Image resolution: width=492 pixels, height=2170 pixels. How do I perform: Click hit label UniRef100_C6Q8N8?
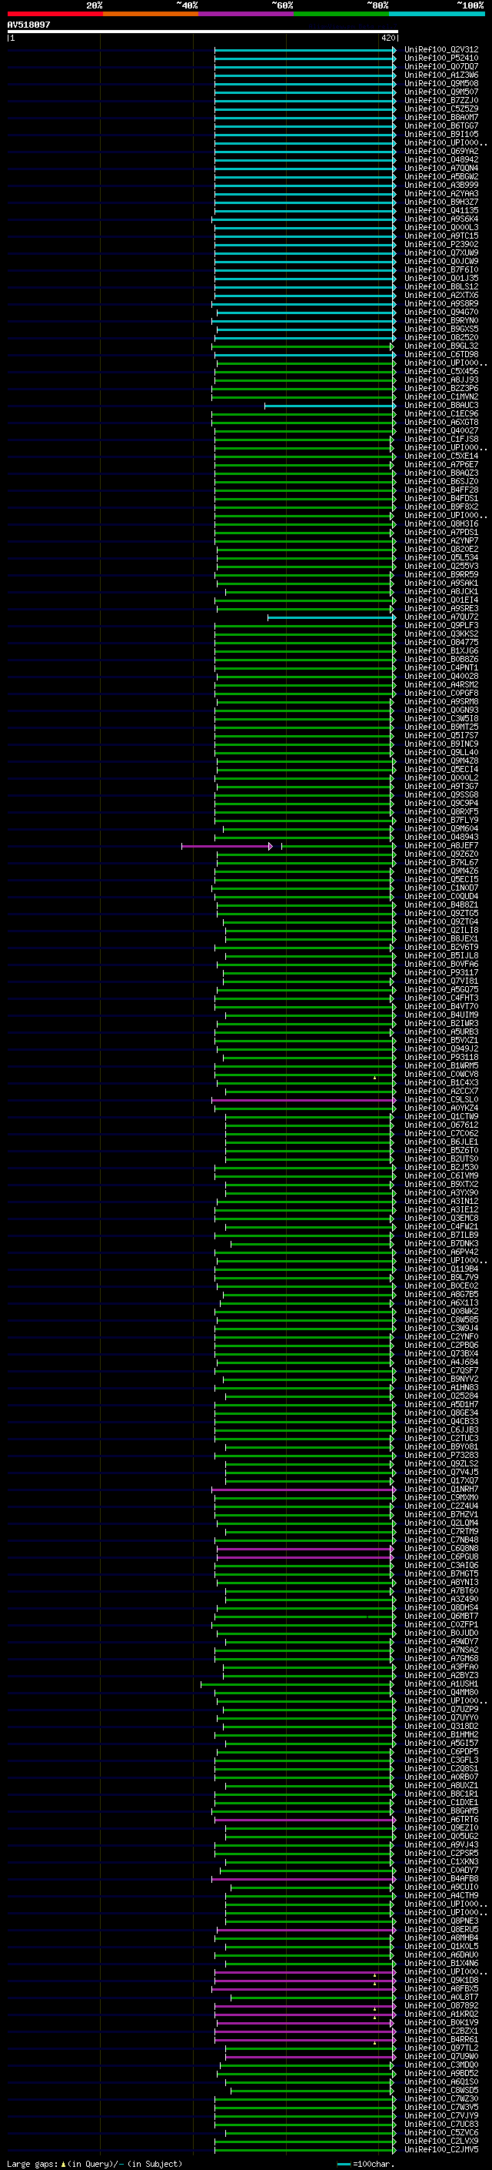coord(441,1548)
